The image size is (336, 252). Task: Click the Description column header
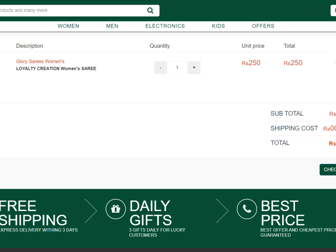(x=30, y=46)
